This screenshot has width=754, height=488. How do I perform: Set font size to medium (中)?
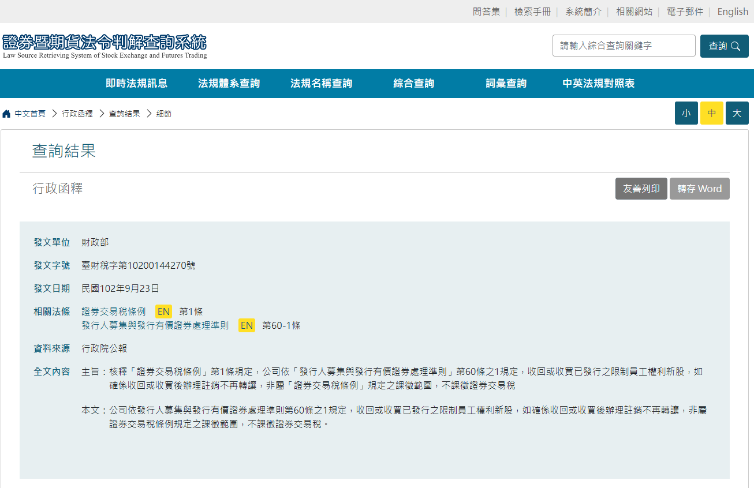(x=712, y=113)
